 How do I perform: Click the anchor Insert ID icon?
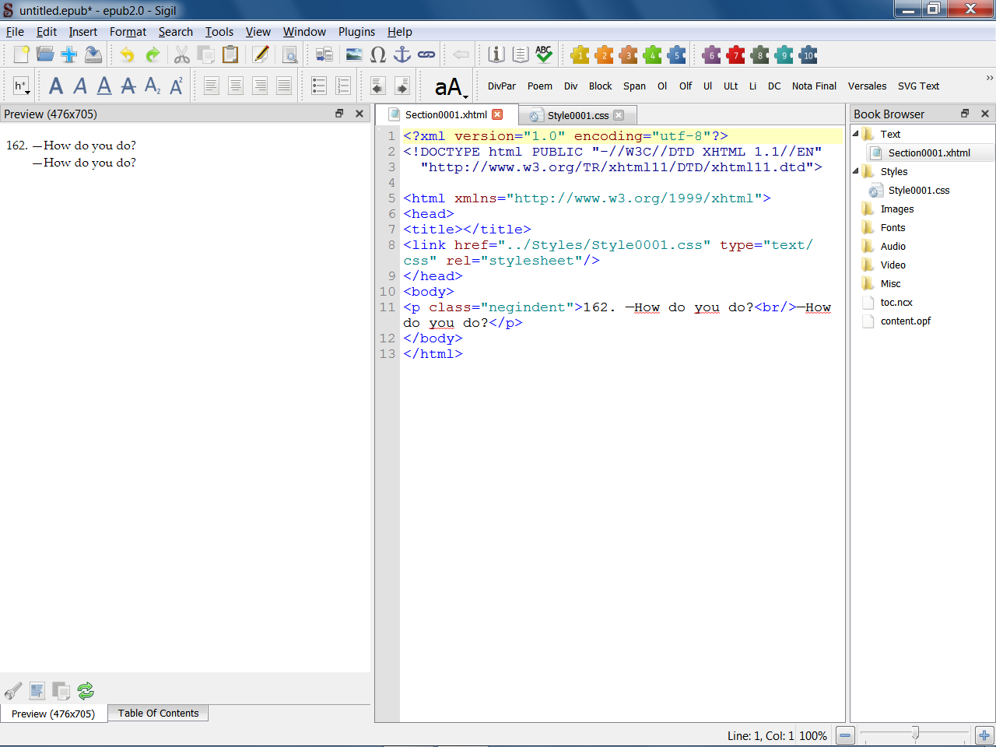402,54
